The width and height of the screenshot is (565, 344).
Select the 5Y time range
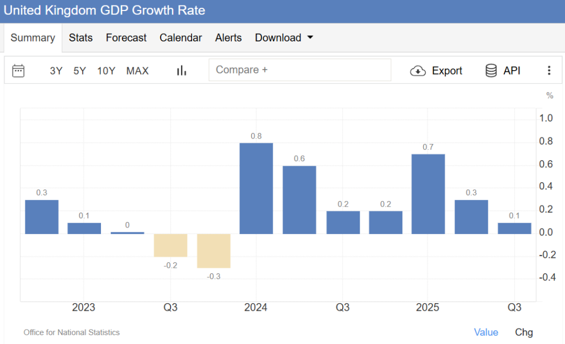pos(80,71)
